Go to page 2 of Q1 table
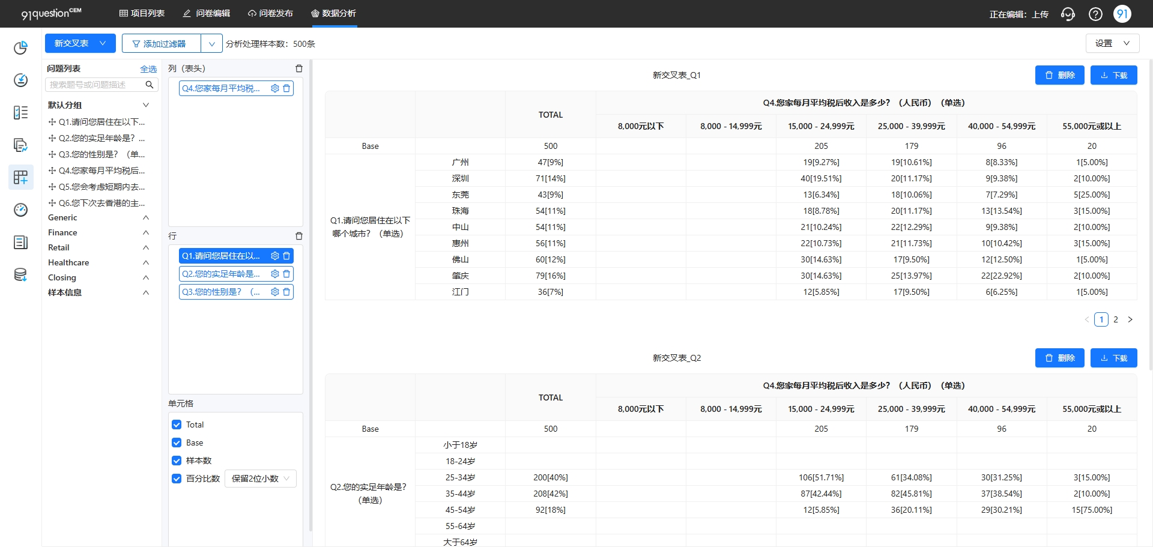The width and height of the screenshot is (1153, 547). [x=1116, y=319]
